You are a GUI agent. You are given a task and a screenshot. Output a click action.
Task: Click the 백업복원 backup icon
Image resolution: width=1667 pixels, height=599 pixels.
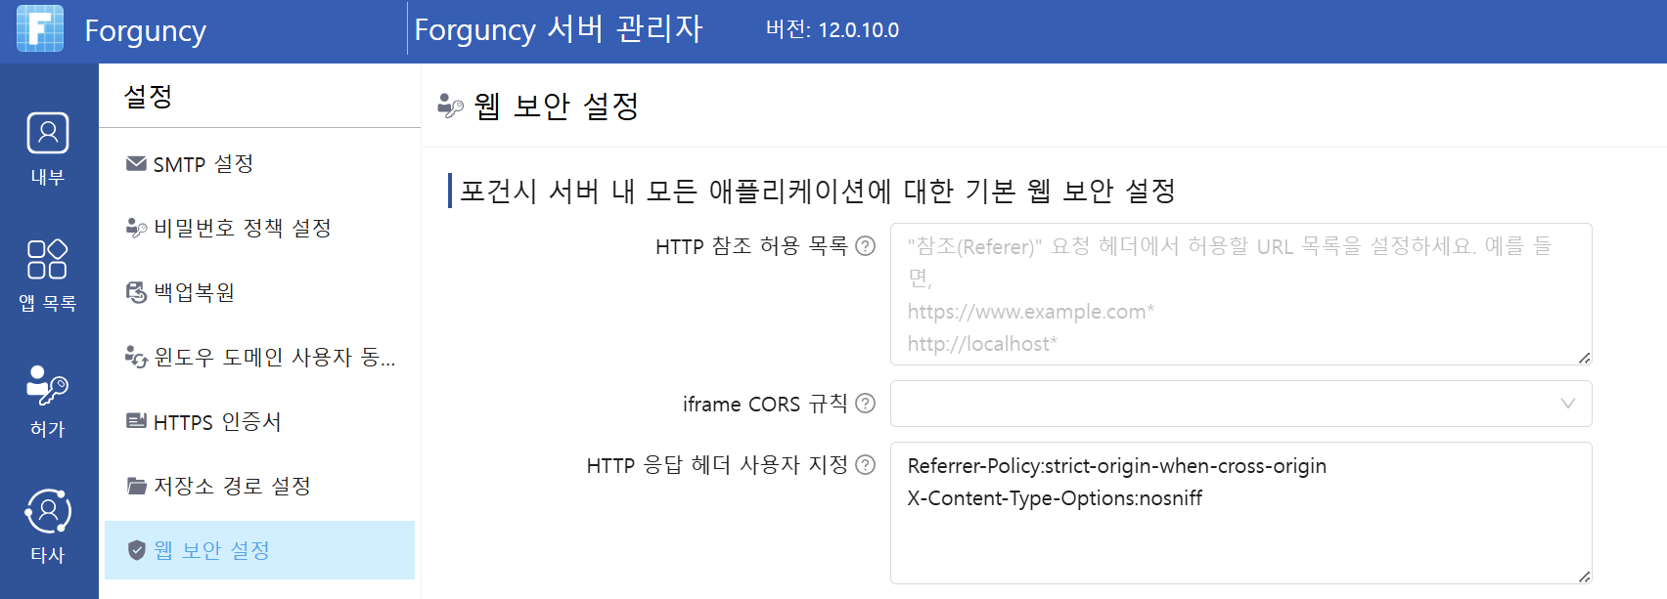(136, 292)
